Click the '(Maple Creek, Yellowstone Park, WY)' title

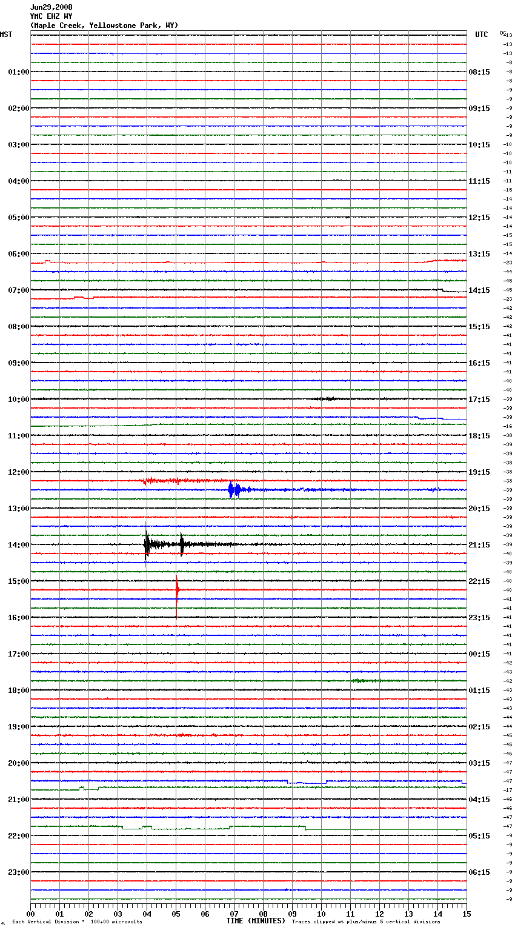coord(104,25)
